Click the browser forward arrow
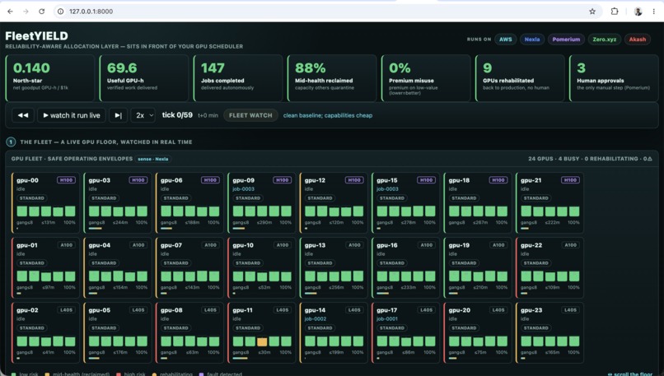 [26, 12]
